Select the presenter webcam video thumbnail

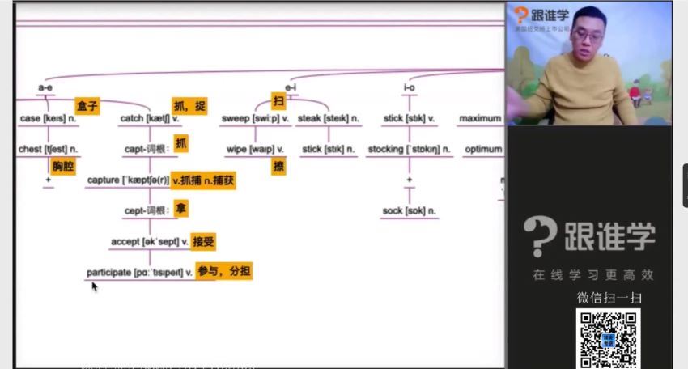(x=588, y=63)
